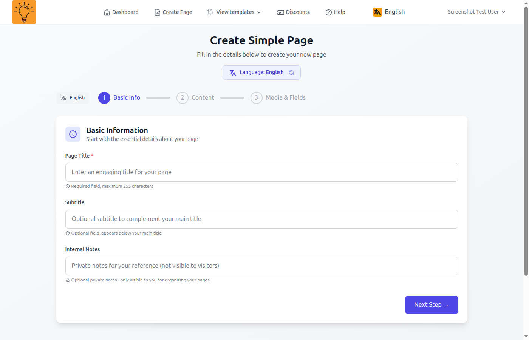Click the vertical page scrollbar
529x340 pixels.
tap(526, 142)
